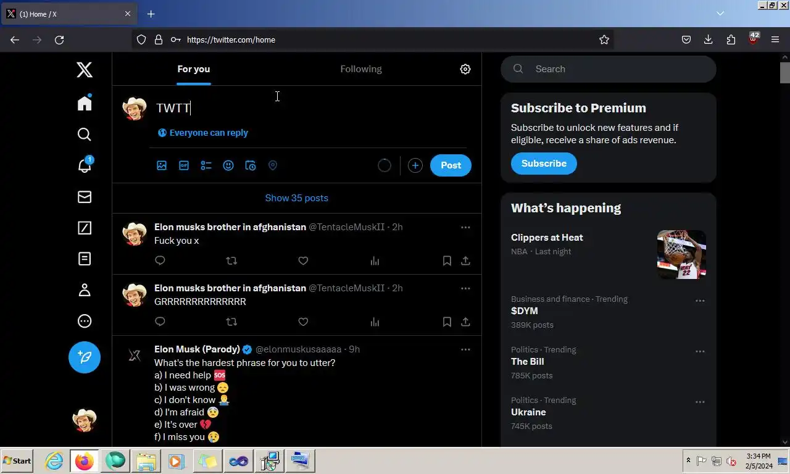This screenshot has width=790, height=474.
Task: Add media image to the post
Action: click(x=162, y=165)
